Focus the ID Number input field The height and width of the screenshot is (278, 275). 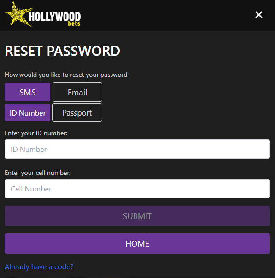coord(137,149)
